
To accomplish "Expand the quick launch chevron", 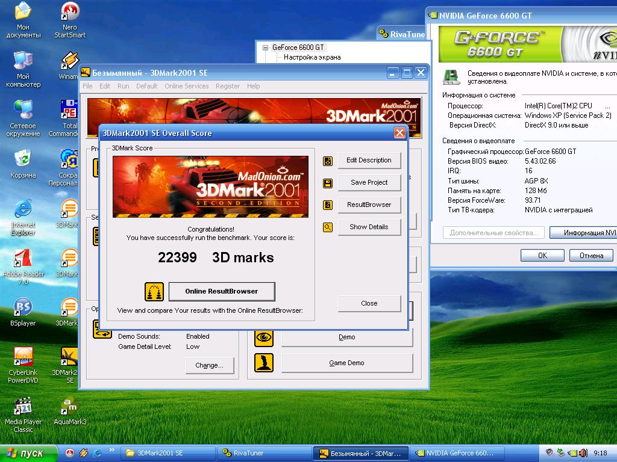I will 111,450.
